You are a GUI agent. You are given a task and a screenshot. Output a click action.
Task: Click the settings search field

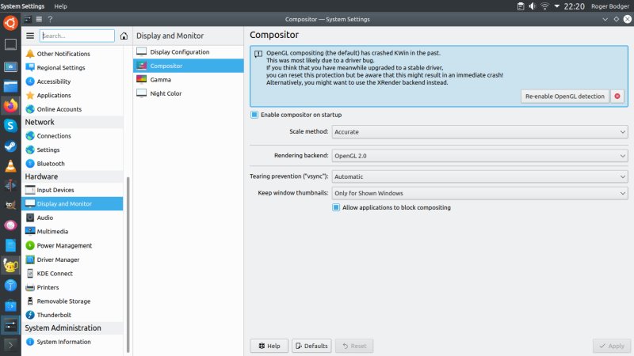point(77,36)
